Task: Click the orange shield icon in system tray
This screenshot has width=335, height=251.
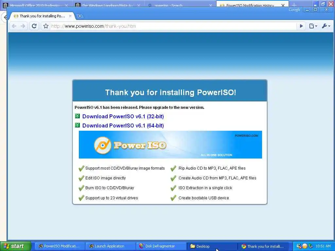Action: coord(305,246)
